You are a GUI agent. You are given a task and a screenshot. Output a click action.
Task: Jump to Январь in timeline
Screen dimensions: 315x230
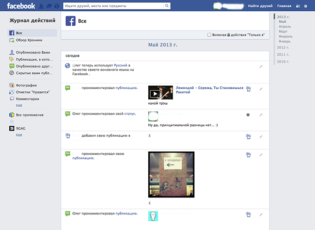point(285,41)
